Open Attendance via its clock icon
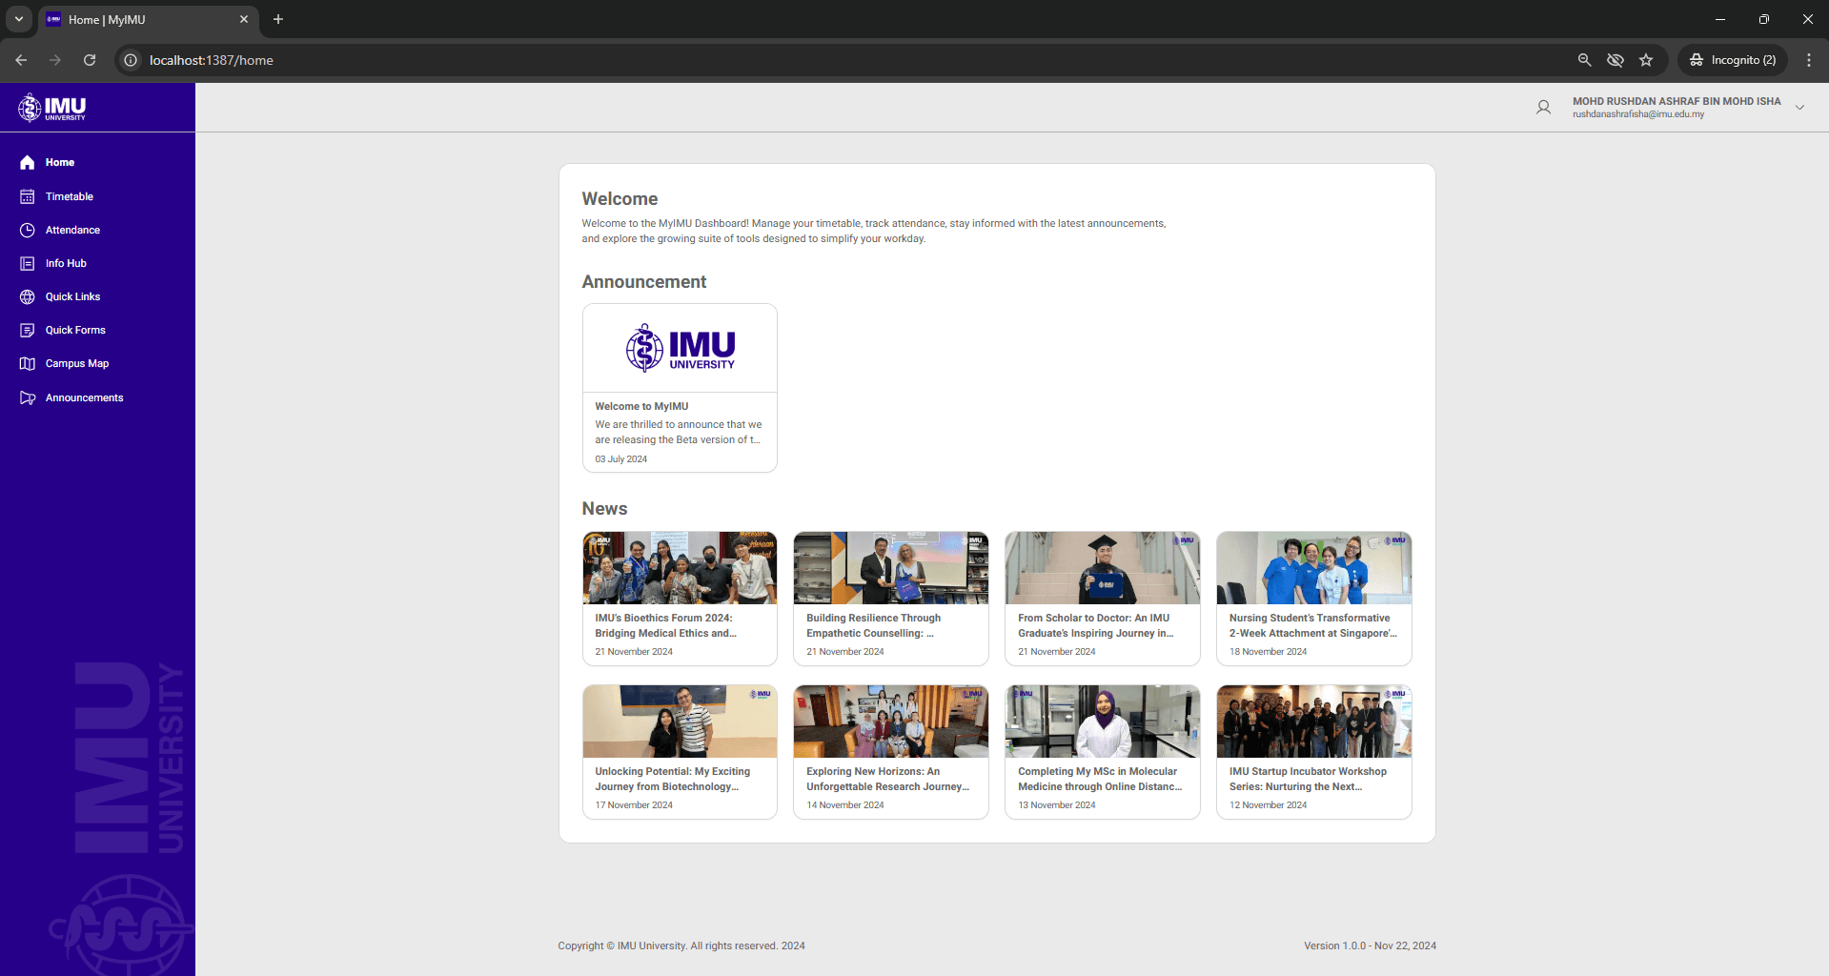 tap(28, 230)
